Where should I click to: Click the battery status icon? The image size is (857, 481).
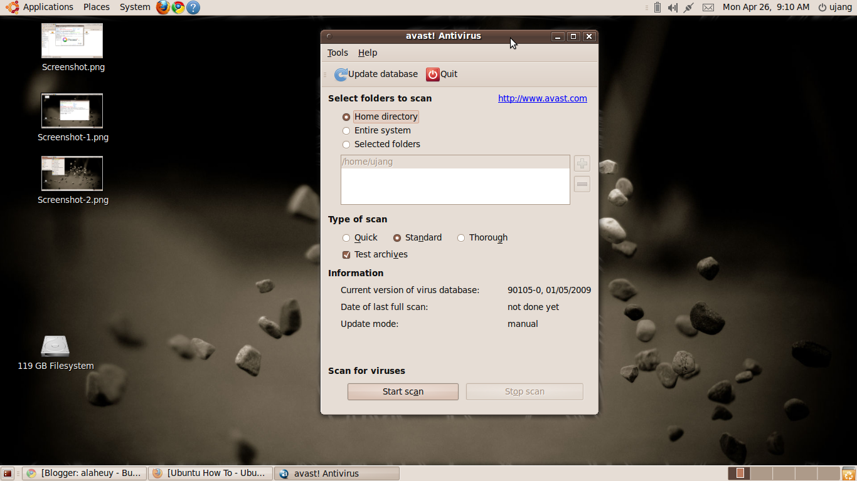(x=657, y=8)
